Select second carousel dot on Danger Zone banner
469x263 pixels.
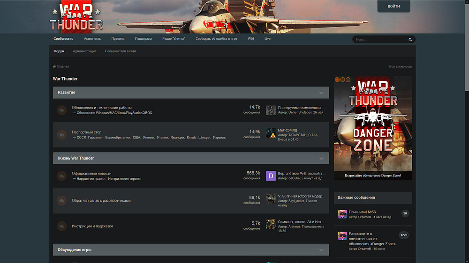pyautogui.click(x=342, y=80)
